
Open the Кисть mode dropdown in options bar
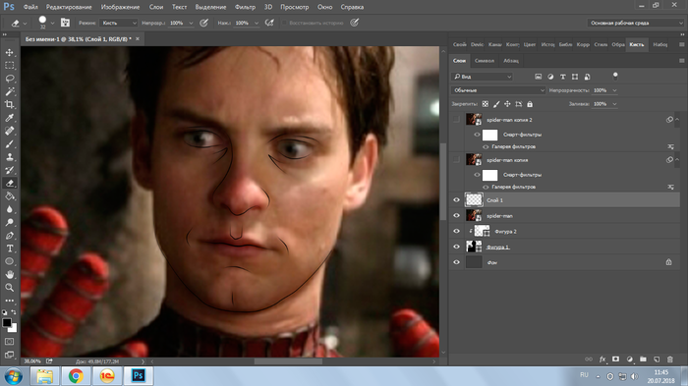pyautogui.click(x=119, y=23)
